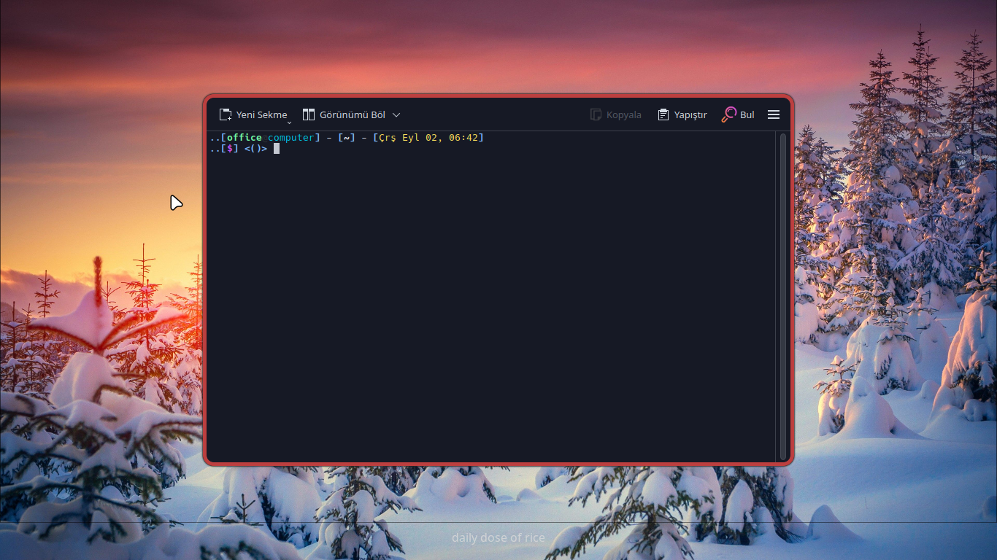Screen dimensions: 997x560
Task: Paste using the Yapıştır button
Action: 682,114
